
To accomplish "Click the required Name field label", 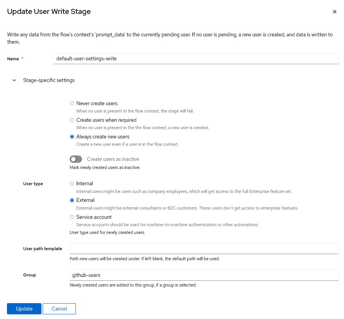I will (x=14, y=59).
